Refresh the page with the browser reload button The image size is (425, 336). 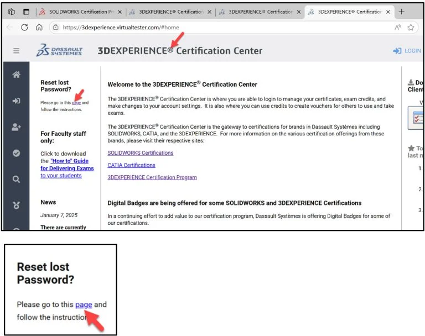coord(24,27)
